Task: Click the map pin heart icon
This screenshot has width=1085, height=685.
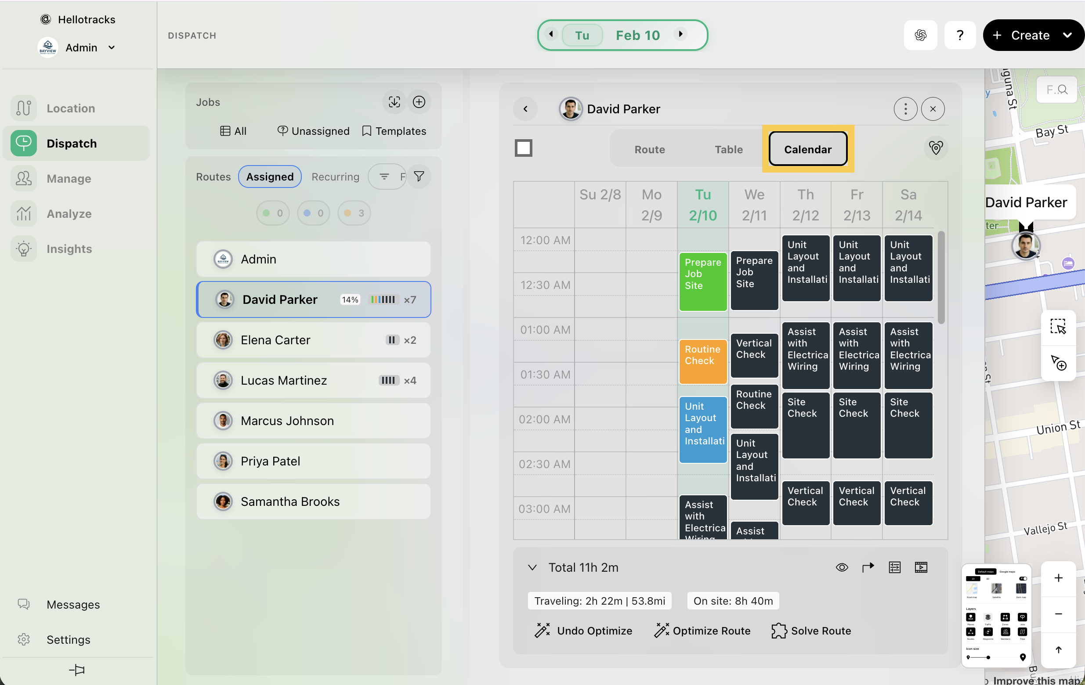Action: pos(935,148)
